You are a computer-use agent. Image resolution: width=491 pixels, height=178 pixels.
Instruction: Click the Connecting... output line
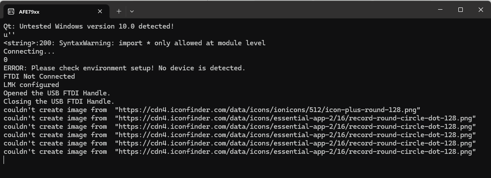[29, 51]
